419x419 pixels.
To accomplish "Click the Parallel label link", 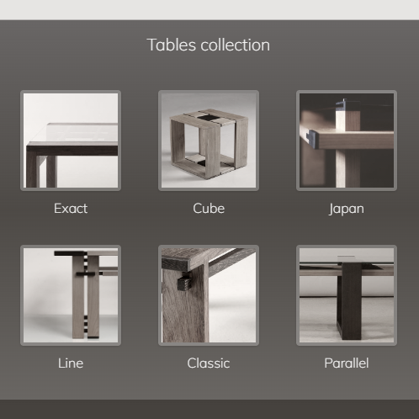I will 347,363.
